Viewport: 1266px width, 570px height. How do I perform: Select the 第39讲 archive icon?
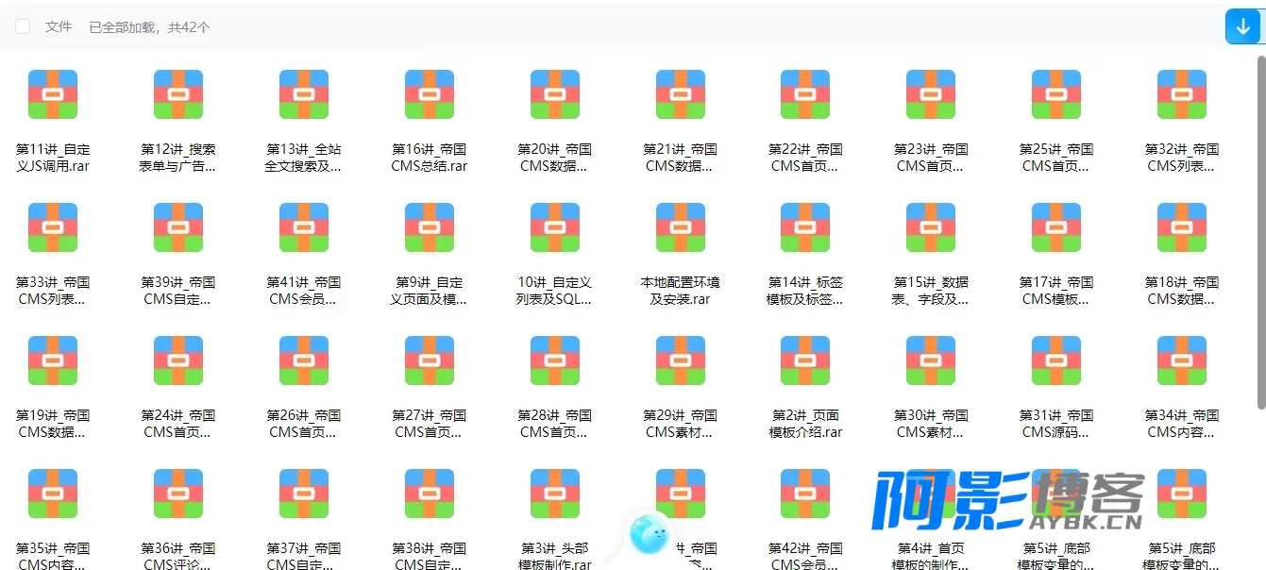coord(178,227)
